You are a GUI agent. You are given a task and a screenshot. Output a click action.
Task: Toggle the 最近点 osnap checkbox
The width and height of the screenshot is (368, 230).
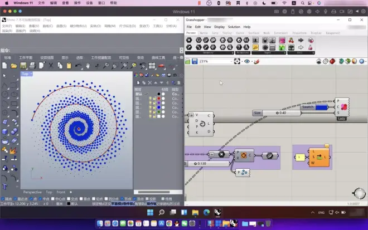(x=16, y=199)
